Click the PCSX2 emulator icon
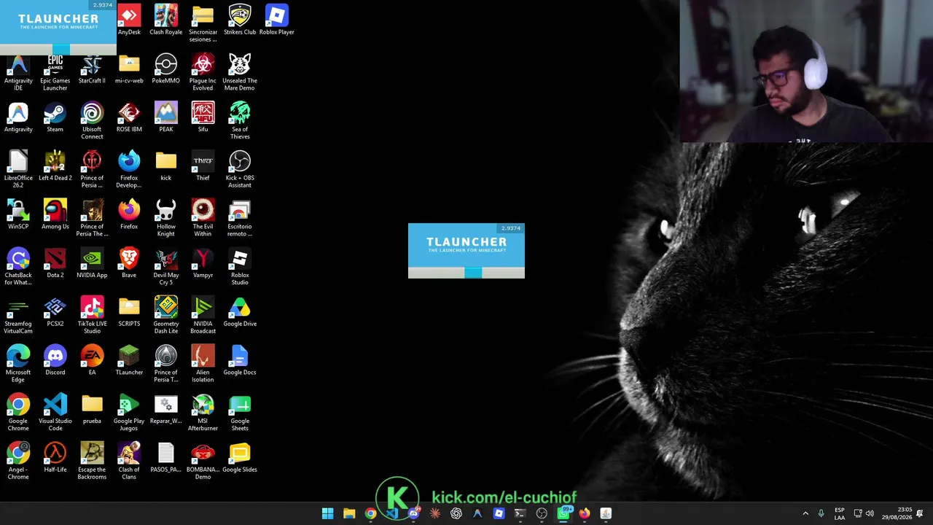933x525 pixels. click(x=55, y=312)
